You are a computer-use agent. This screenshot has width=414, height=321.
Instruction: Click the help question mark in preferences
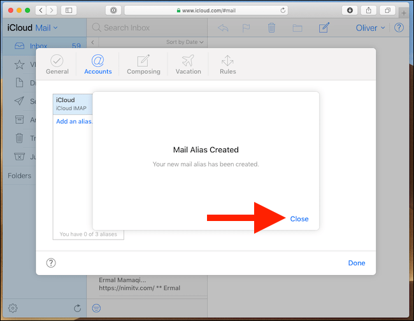click(51, 263)
